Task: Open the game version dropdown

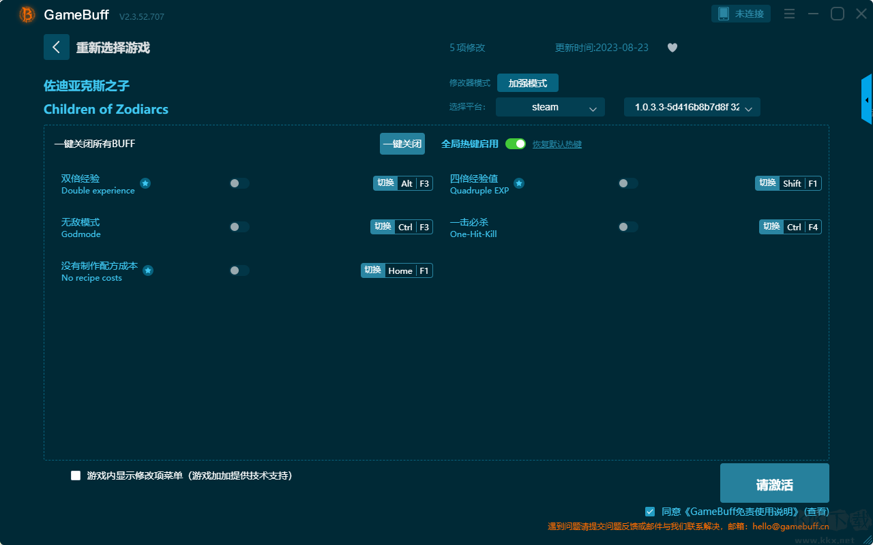Action: point(692,107)
